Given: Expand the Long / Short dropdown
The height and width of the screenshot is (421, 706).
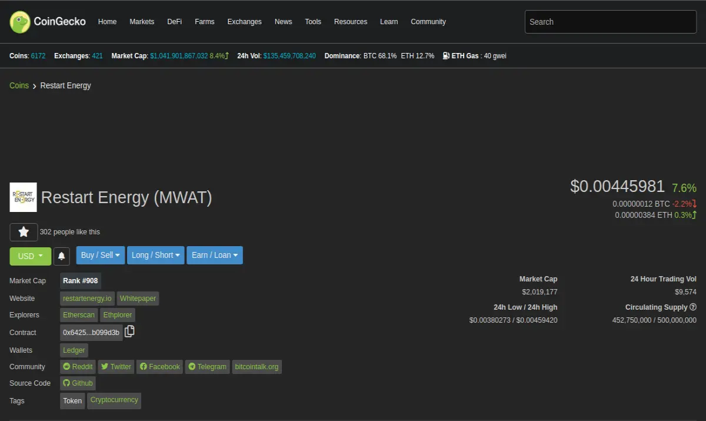Looking at the screenshot, I should [x=156, y=255].
